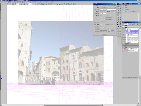Select the pencil tool
This screenshot has width=141, height=106.
(118, 20)
